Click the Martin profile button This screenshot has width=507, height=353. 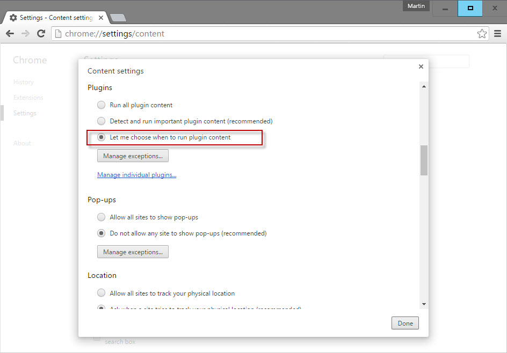[416, 6]
